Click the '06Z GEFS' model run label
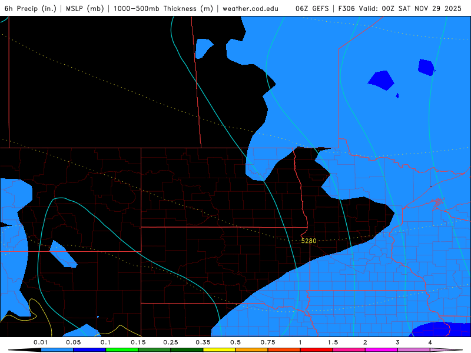Image resolution: width=471 pixels, height=353 pixels. (x=312, y=8)
